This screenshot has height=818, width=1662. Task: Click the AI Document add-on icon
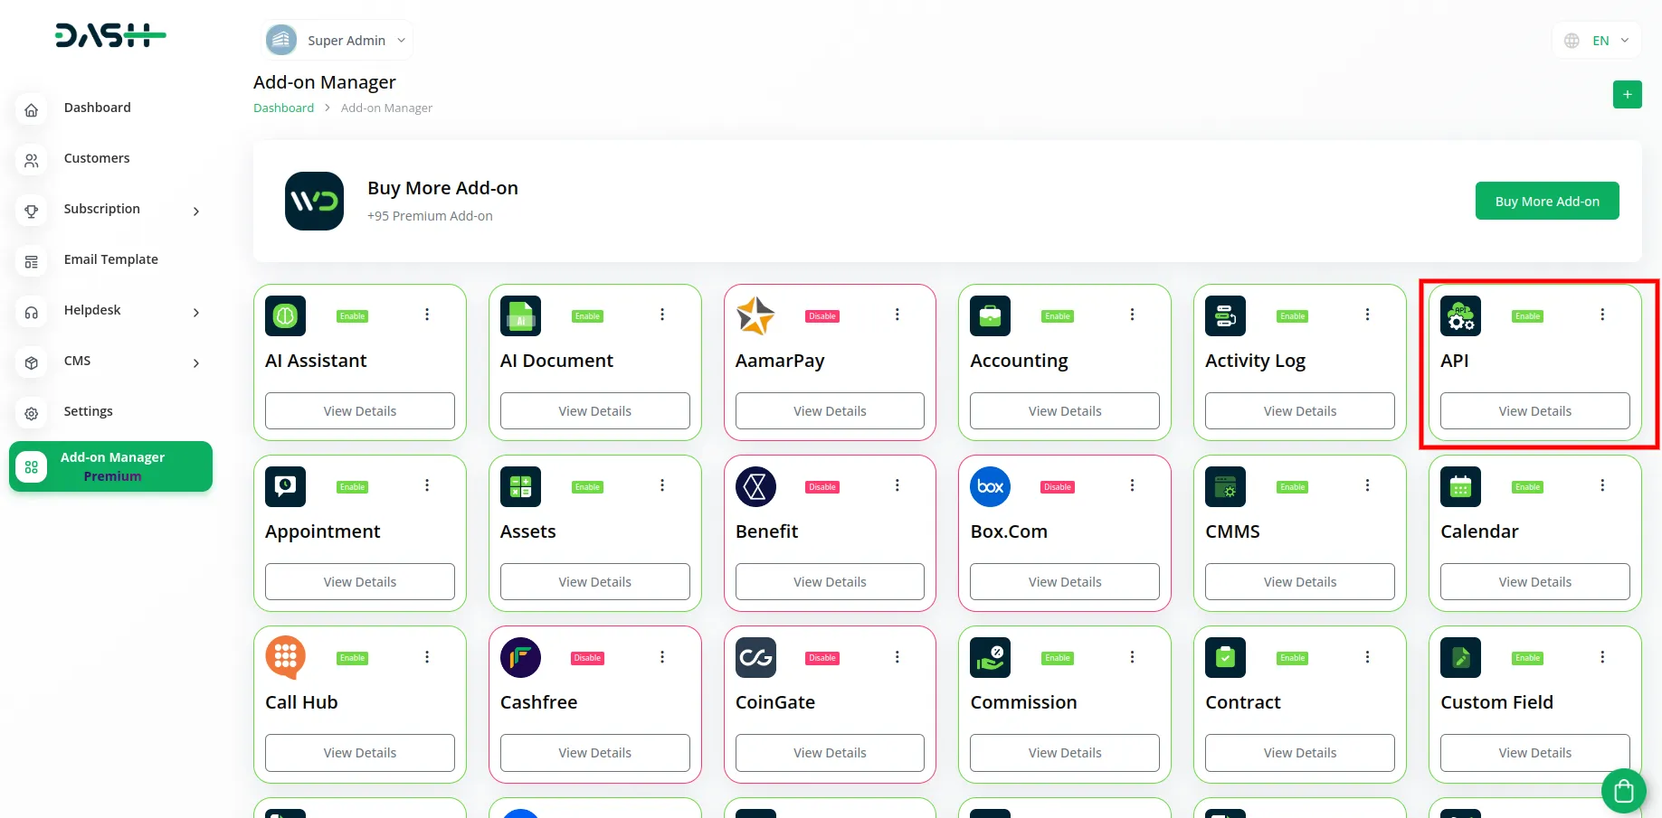point(520,315)
